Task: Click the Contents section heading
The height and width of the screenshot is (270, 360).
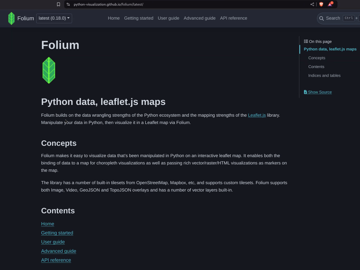Action: [58, 211]
